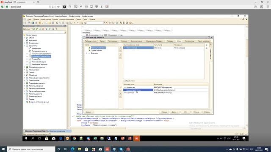Toggle the 'Общие итоги' checkbox
This screenshot has height=152, width=271.
pyautogui.click(x=124, y=81)
